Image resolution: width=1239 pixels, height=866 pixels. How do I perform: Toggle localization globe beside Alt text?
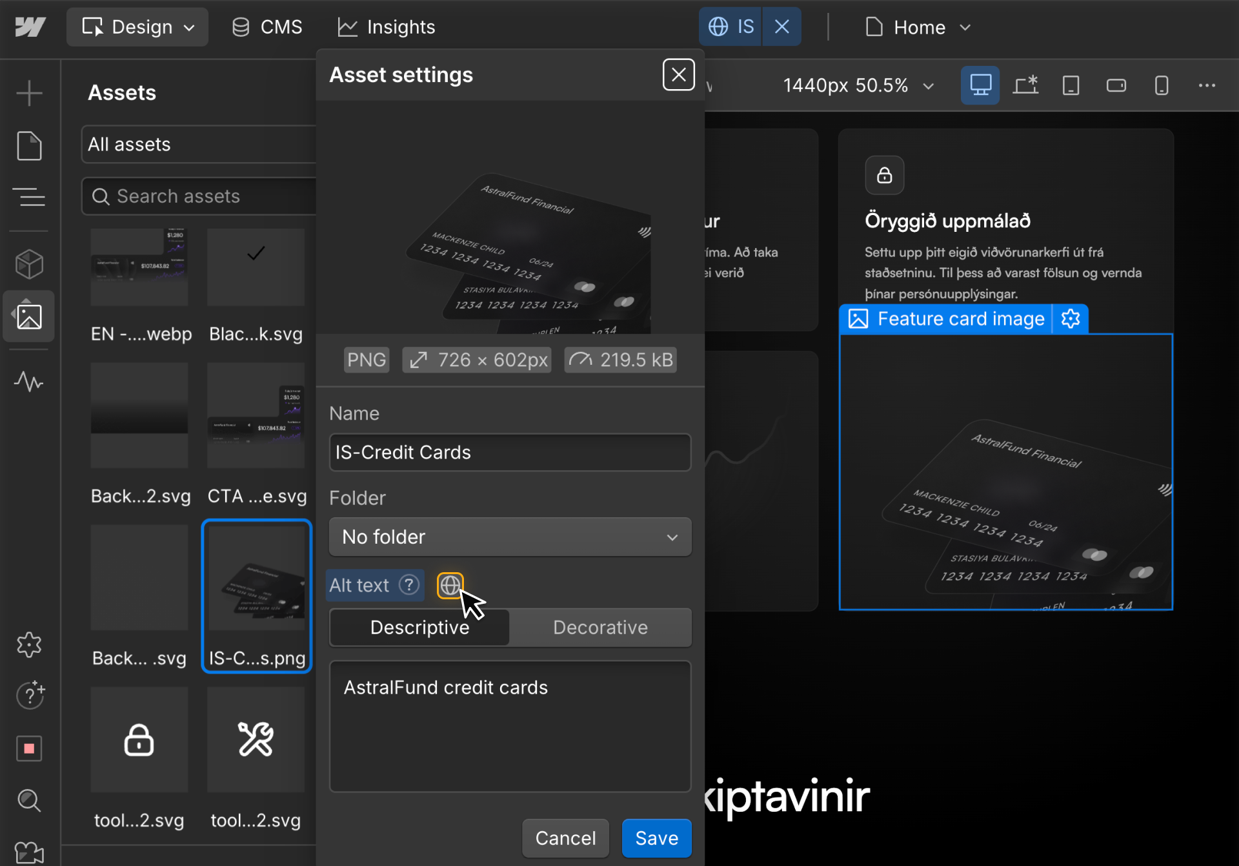[450, 585]
